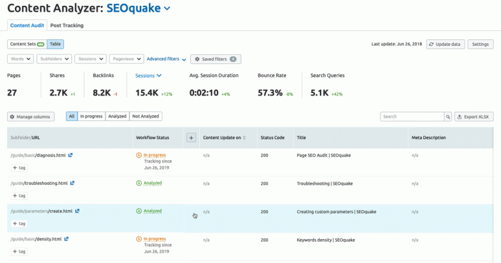Click Update data button

(x=445, y=45)
